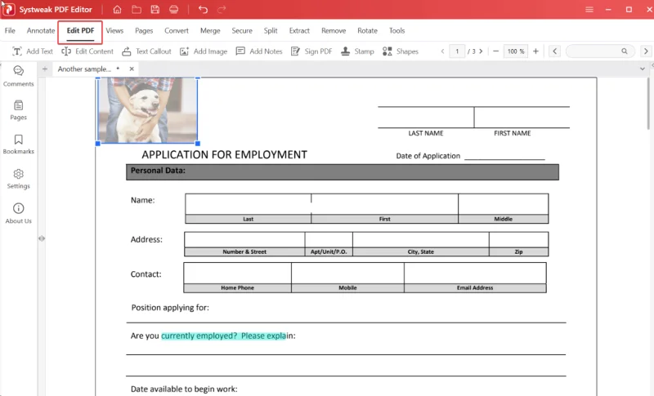Click the 'Personal Data:' section header
654x396 pixels.
pos(343,172)
